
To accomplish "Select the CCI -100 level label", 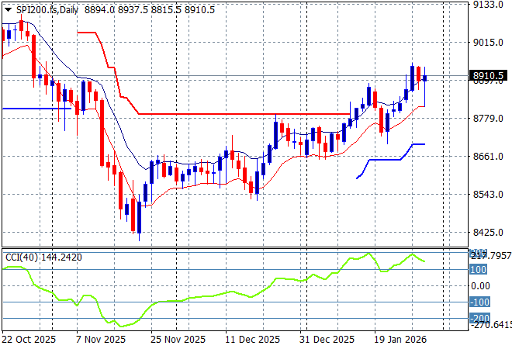I will [479, 302].
